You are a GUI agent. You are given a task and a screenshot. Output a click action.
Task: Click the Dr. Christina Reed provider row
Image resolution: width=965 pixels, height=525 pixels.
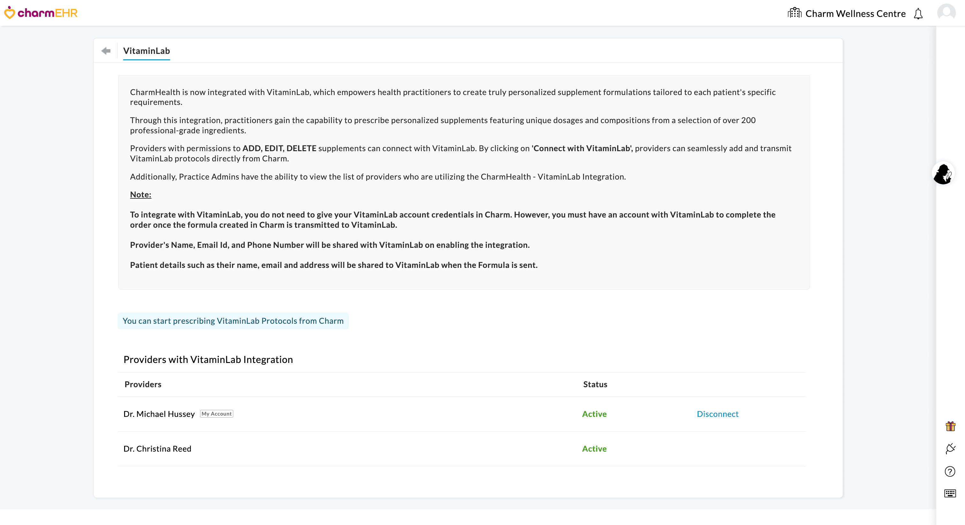click(x=157, y=448)
